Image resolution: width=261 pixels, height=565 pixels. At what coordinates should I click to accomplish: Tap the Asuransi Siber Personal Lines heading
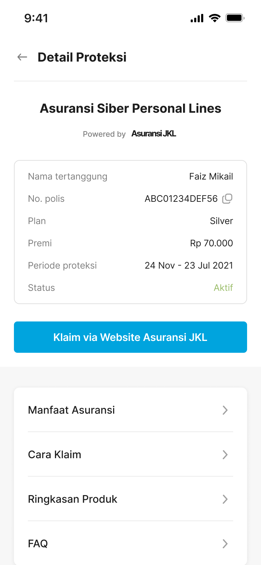point(130,109)
